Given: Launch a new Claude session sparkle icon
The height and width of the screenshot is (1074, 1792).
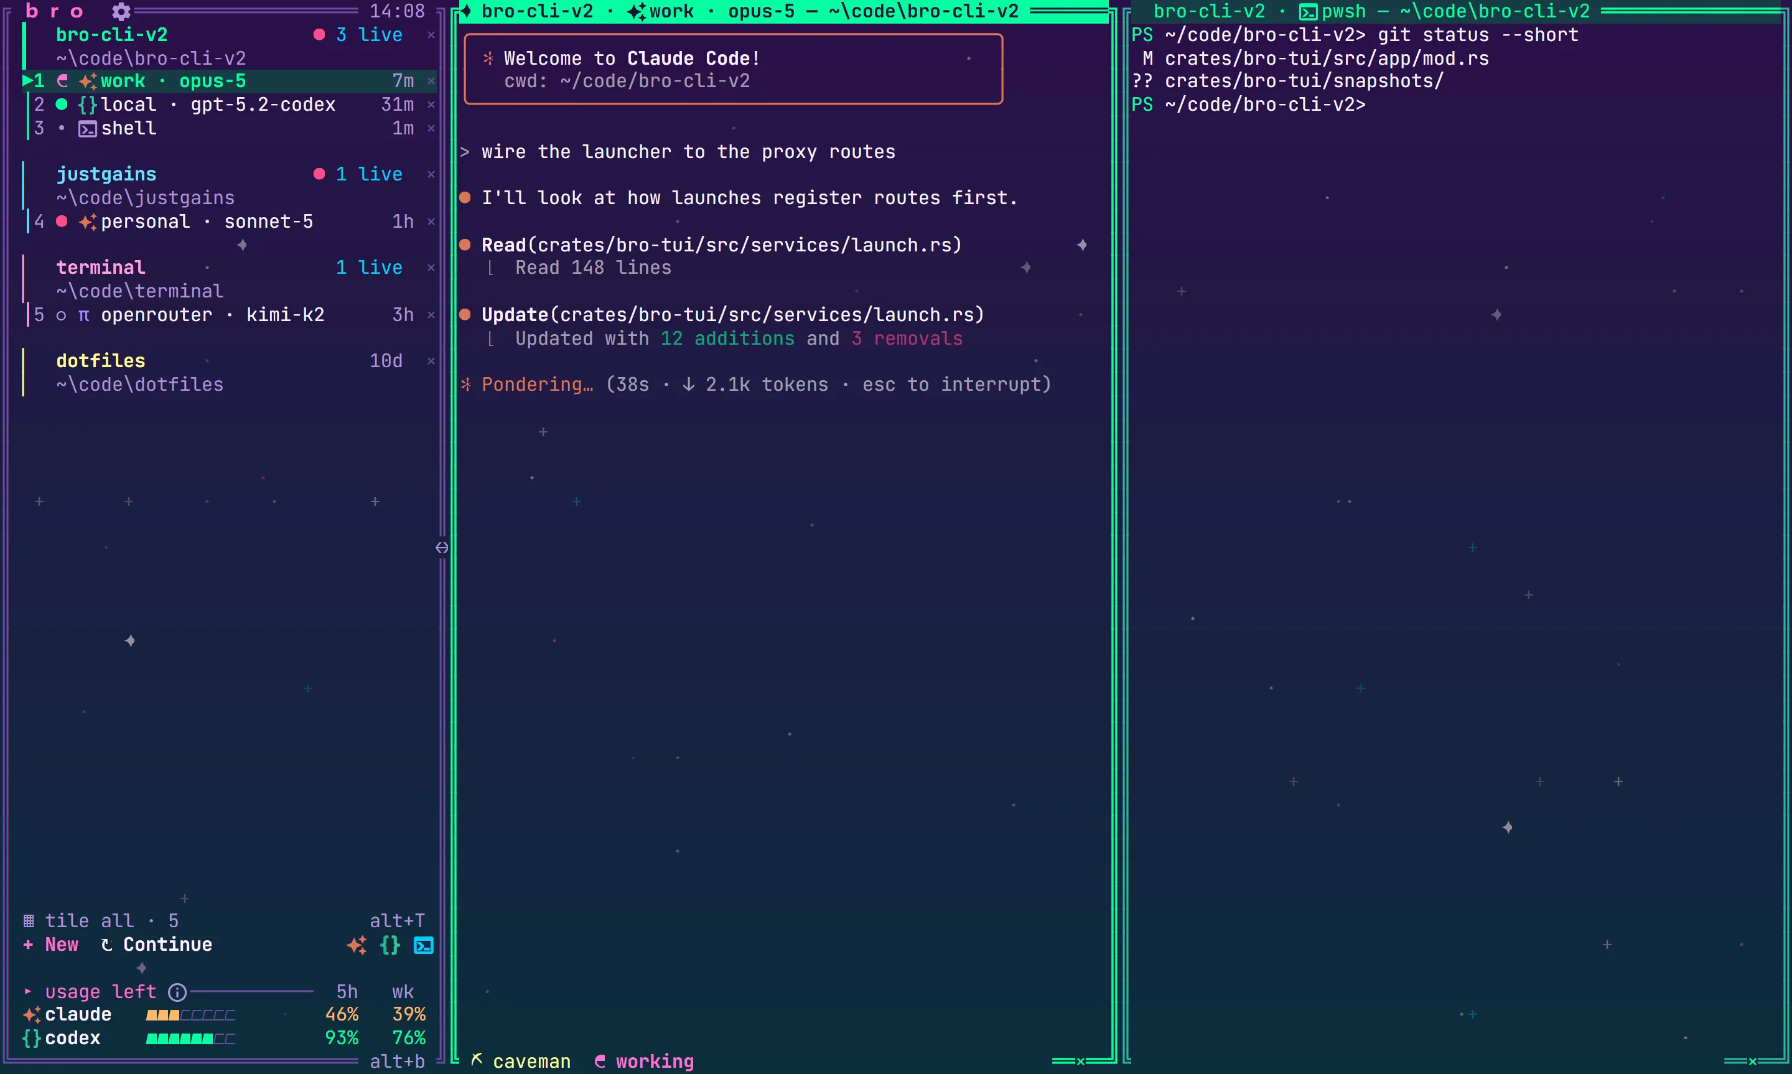Looking at the screenshot, I should click(357, 945).
